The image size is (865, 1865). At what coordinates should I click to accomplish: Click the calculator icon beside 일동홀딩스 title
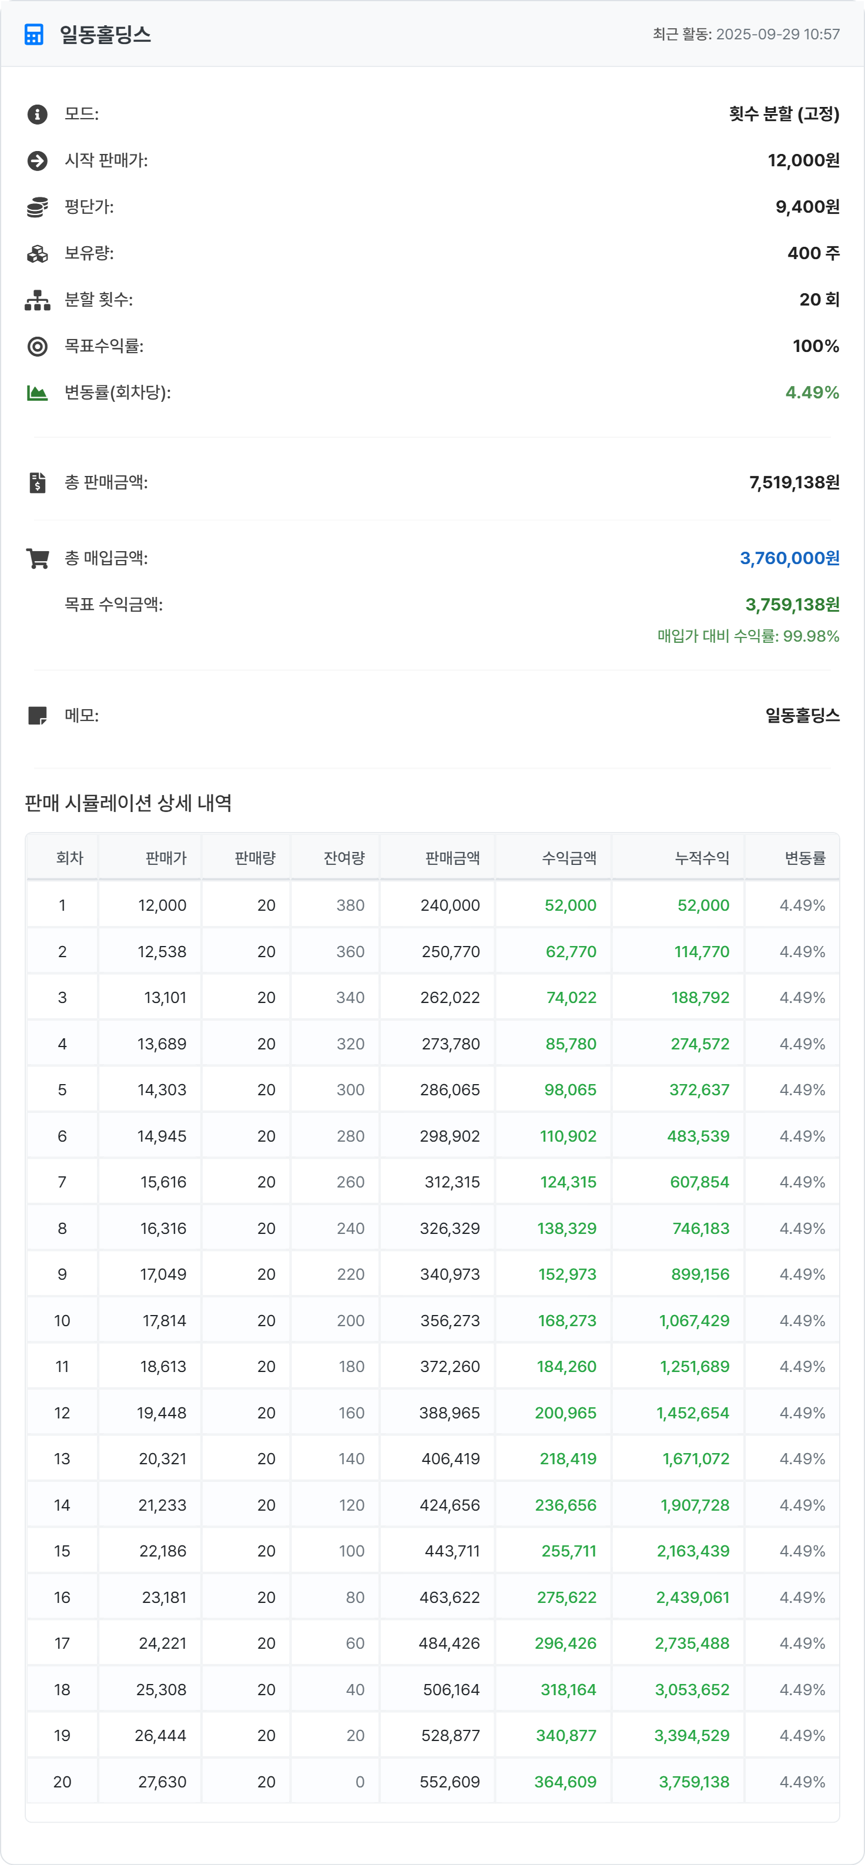[x=34, y=34]
